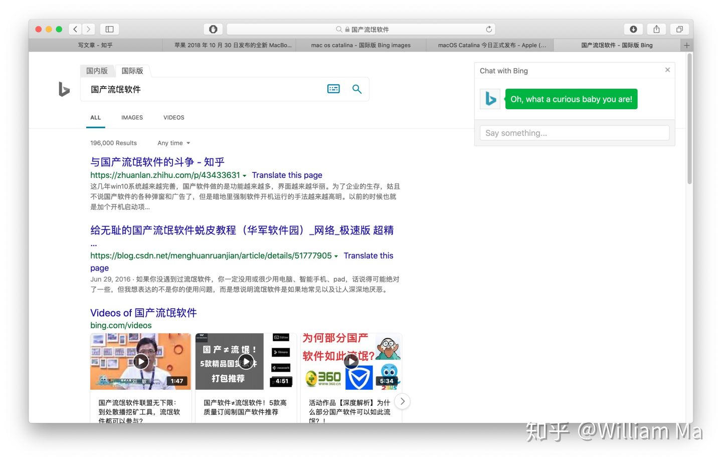Screen dimensions: 722x461
Task: Switch to the 国内版 tab
Action: (97, 71)
